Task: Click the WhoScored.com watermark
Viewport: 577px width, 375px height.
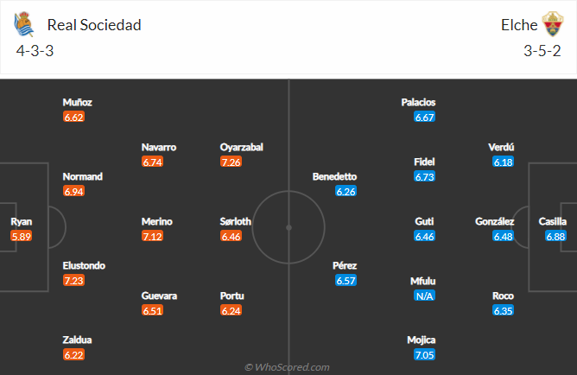Action: (x=288, y=367)
